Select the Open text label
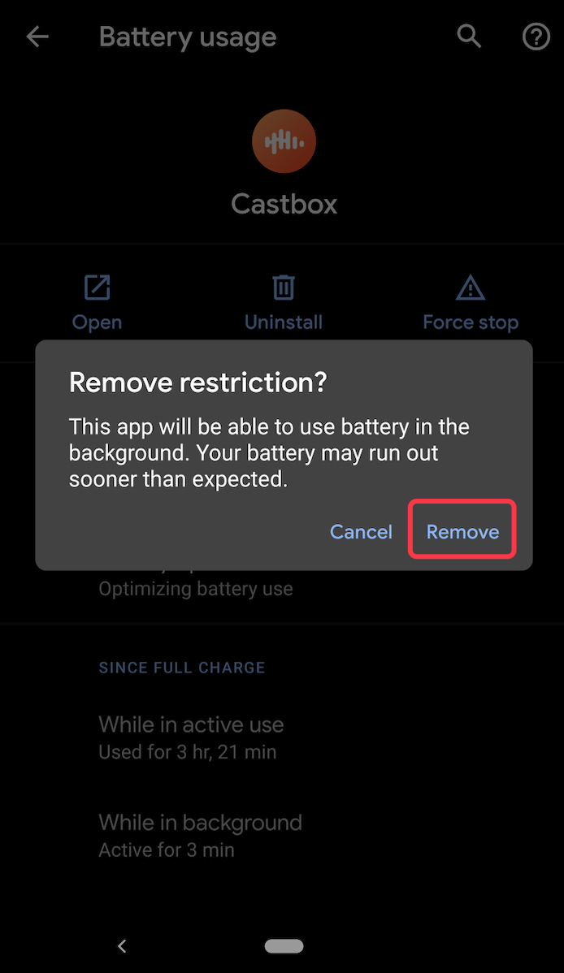The height and width of the screenshot is (973, 564). coord(97,322)
